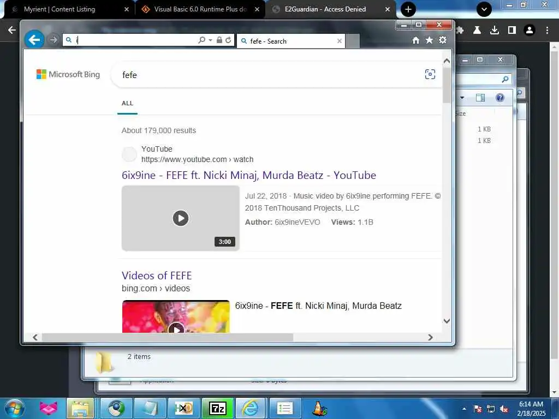Screen dimensions: 559x419
Task: Open IE Favorites star icon
Action: point(429,40)
